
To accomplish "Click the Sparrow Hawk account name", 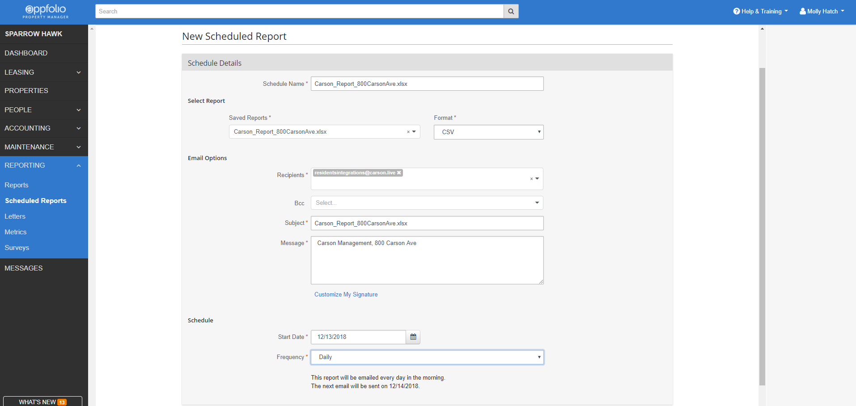I will [34, 34].
